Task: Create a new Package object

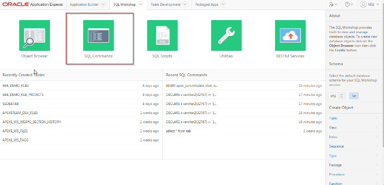Action: point(335,165)
